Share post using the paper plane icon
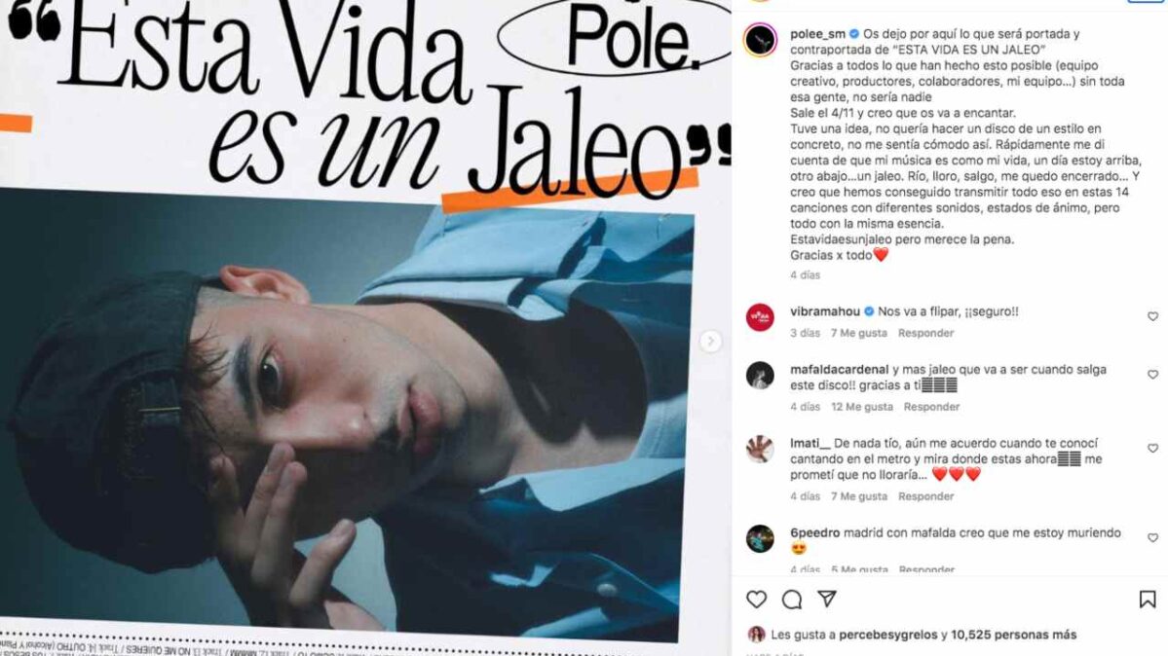The height and width of the screenshot is (656, 1168). point(827,599)
